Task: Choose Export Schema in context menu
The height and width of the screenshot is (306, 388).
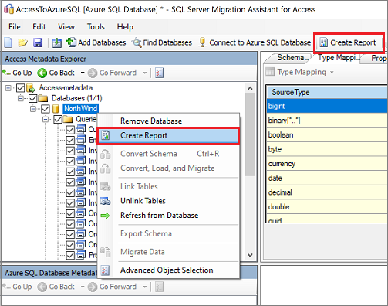Action: 168,233
